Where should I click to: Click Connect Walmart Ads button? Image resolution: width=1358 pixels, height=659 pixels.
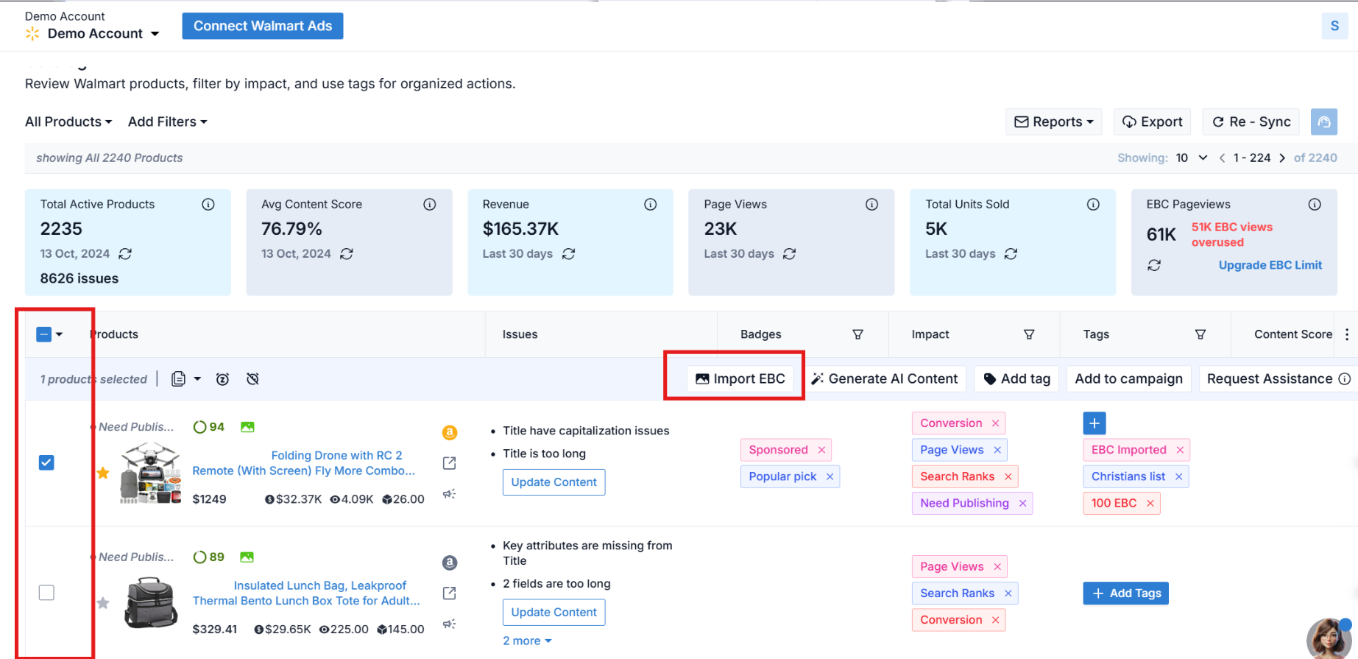pos(263,26)
